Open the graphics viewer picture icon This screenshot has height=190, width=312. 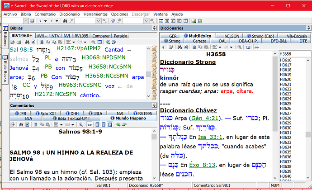pos(194,21)
